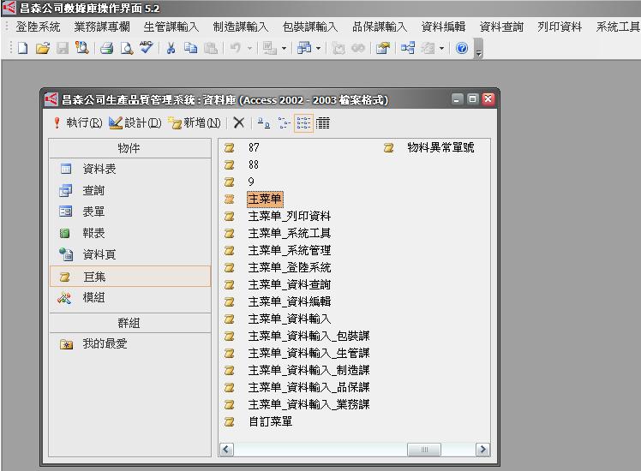Open 業務課專欄 menu

[x=102, y=27]
